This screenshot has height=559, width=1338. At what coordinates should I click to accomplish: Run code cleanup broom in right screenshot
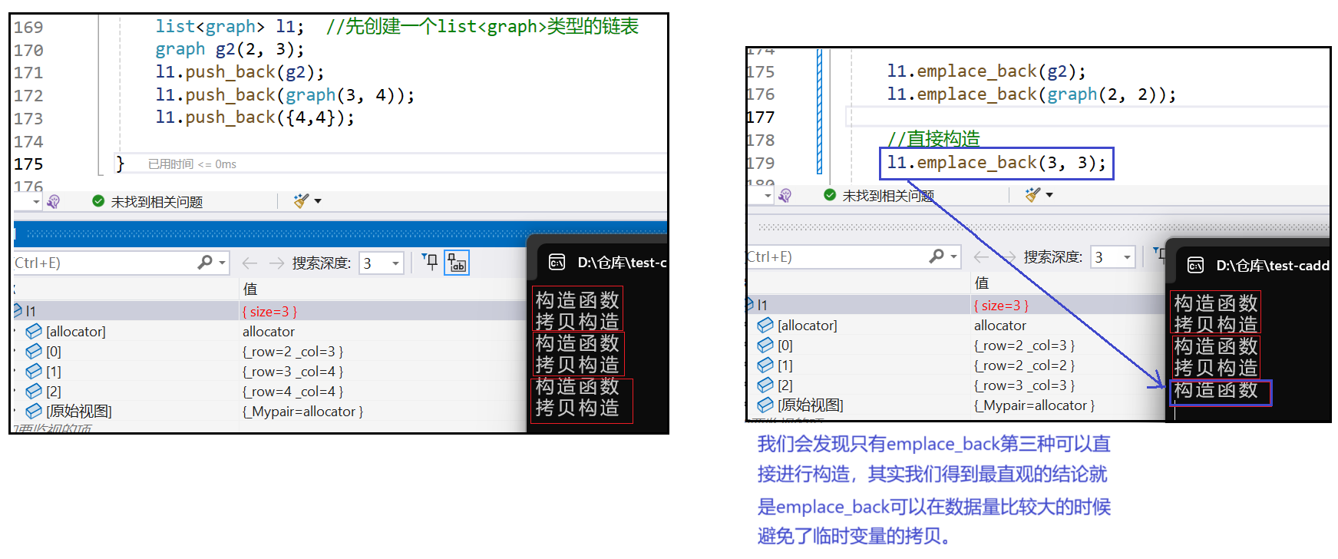pos(1032,195)
